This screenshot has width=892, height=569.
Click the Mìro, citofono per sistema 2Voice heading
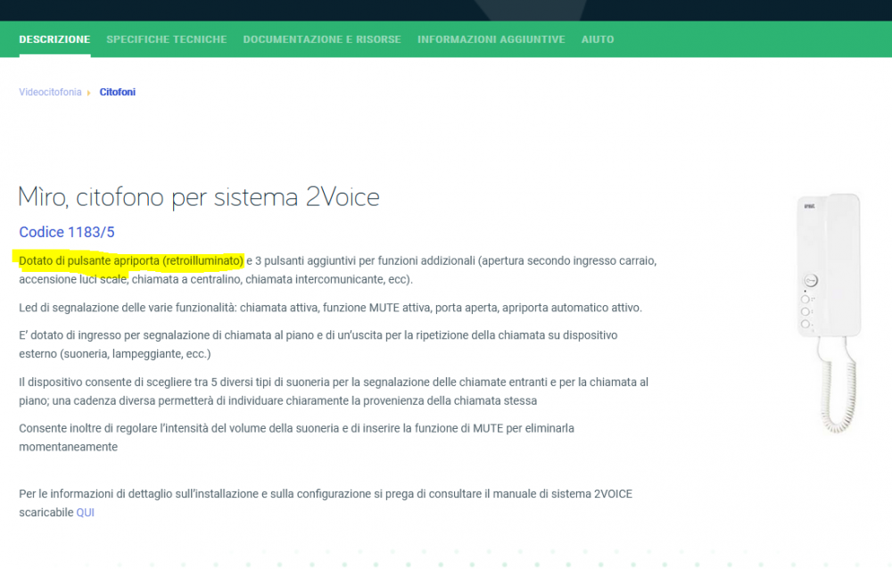[199, 197]
